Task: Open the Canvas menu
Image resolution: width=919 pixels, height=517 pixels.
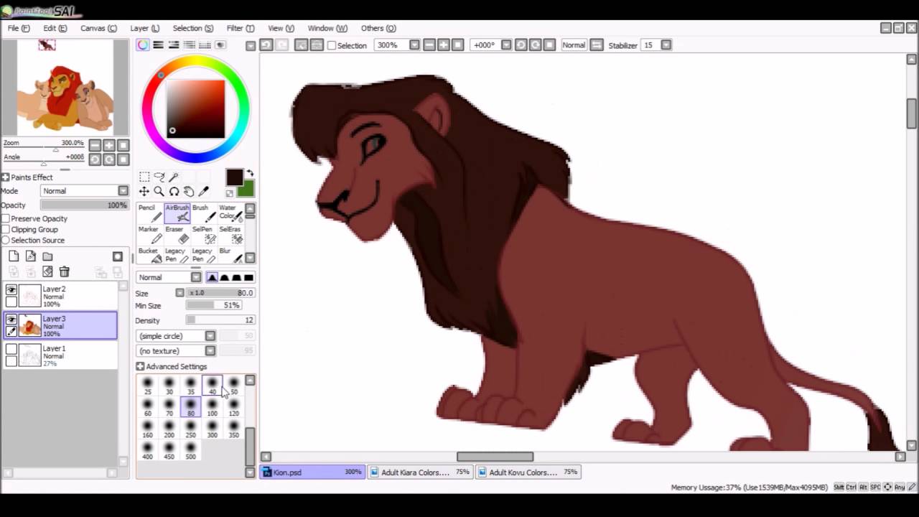Action: pos(98,28)
